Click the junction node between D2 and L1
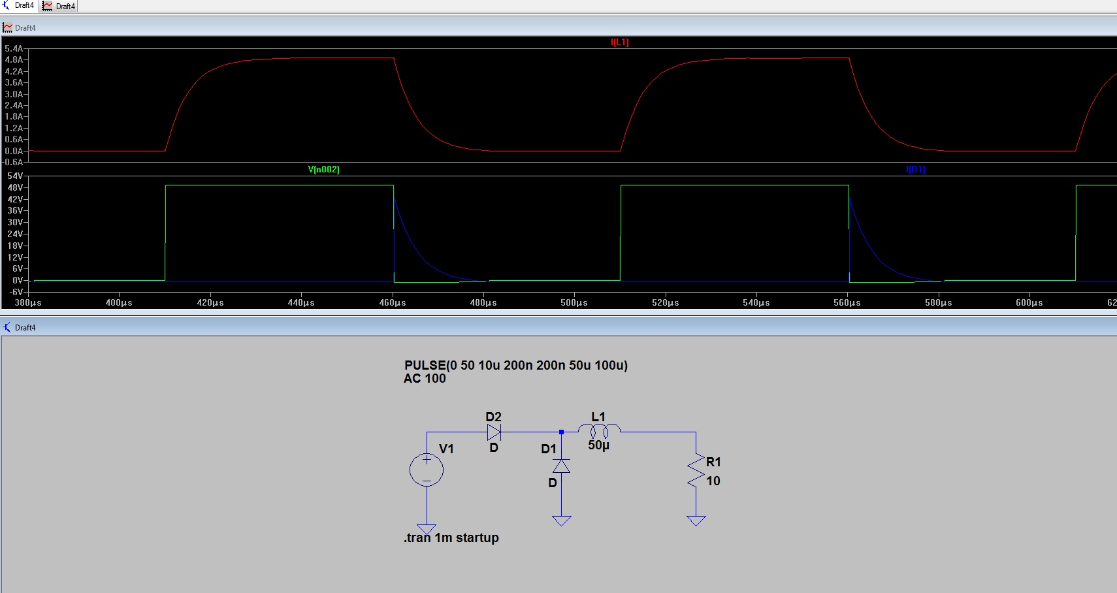The width and height of the screenshot is (1117, 593). pyautogui.click(x=561, y=432)
